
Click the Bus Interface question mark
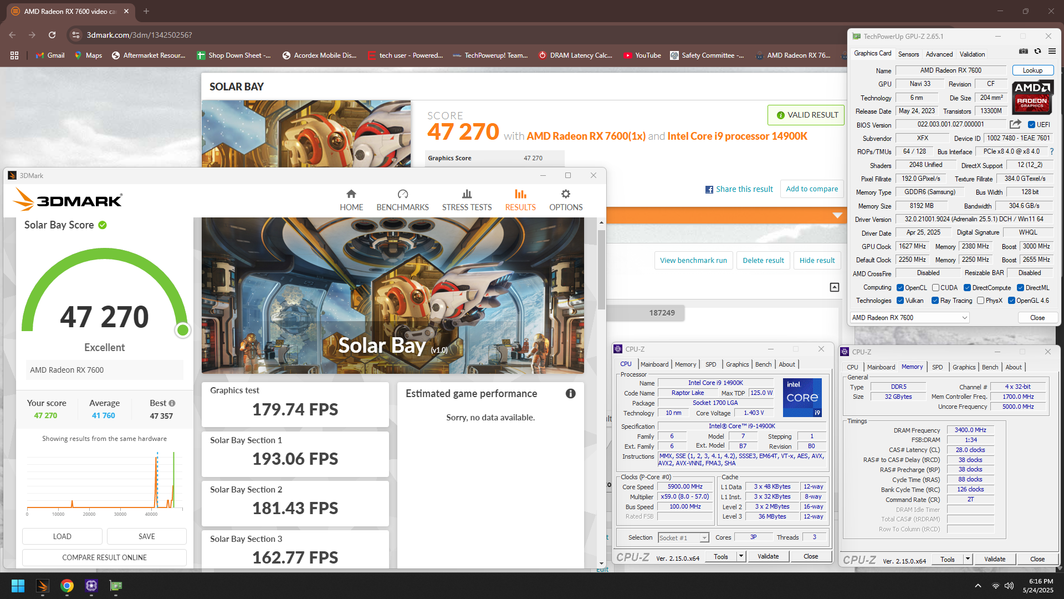[1051, 151]
